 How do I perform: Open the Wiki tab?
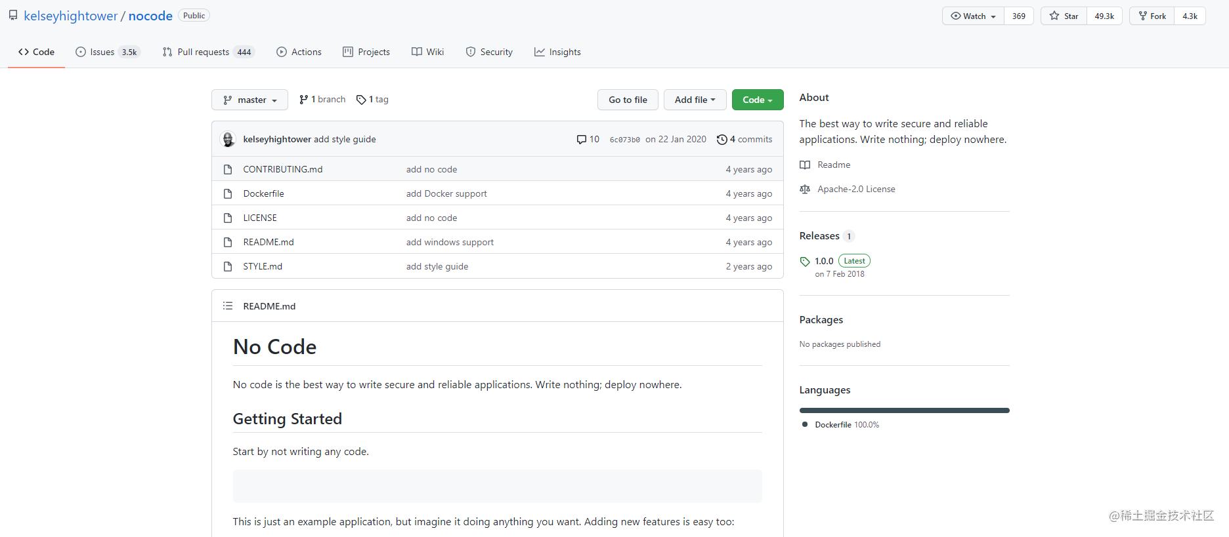pyautogui.click(x=428, y=52)
